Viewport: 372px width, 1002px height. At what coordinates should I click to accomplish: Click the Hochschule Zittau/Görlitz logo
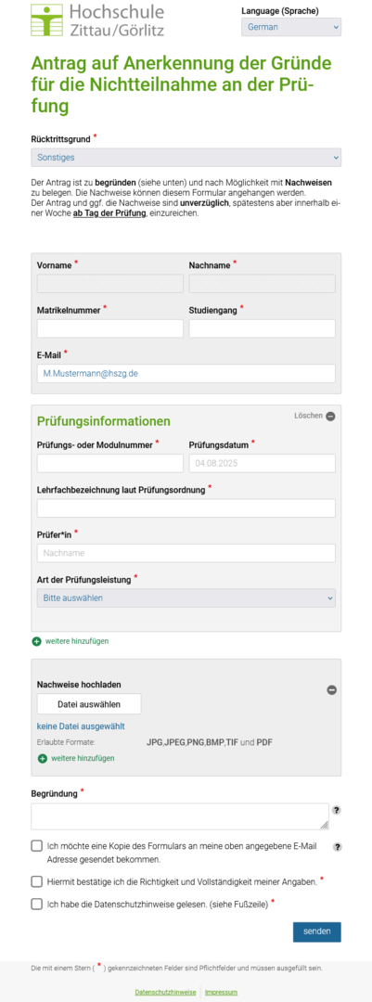pos(97,20)
